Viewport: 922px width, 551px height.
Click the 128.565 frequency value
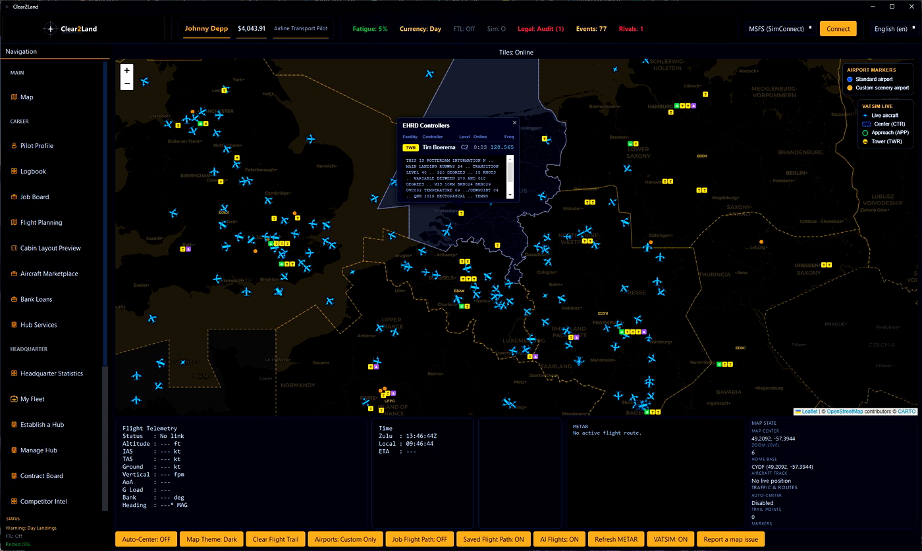point(502,148)
